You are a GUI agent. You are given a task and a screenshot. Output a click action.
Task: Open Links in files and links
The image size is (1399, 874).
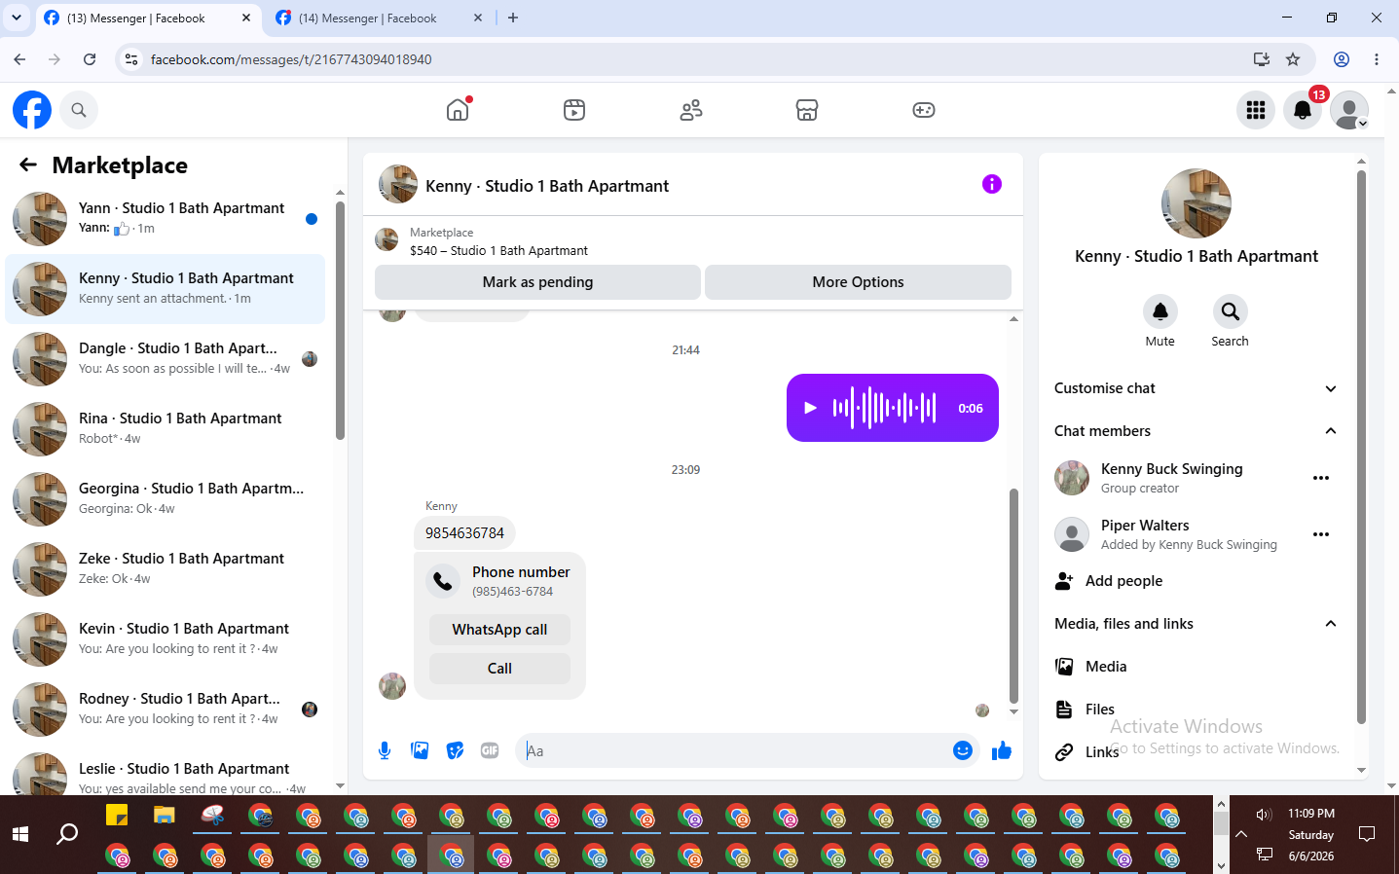[x=1196, y=752]
